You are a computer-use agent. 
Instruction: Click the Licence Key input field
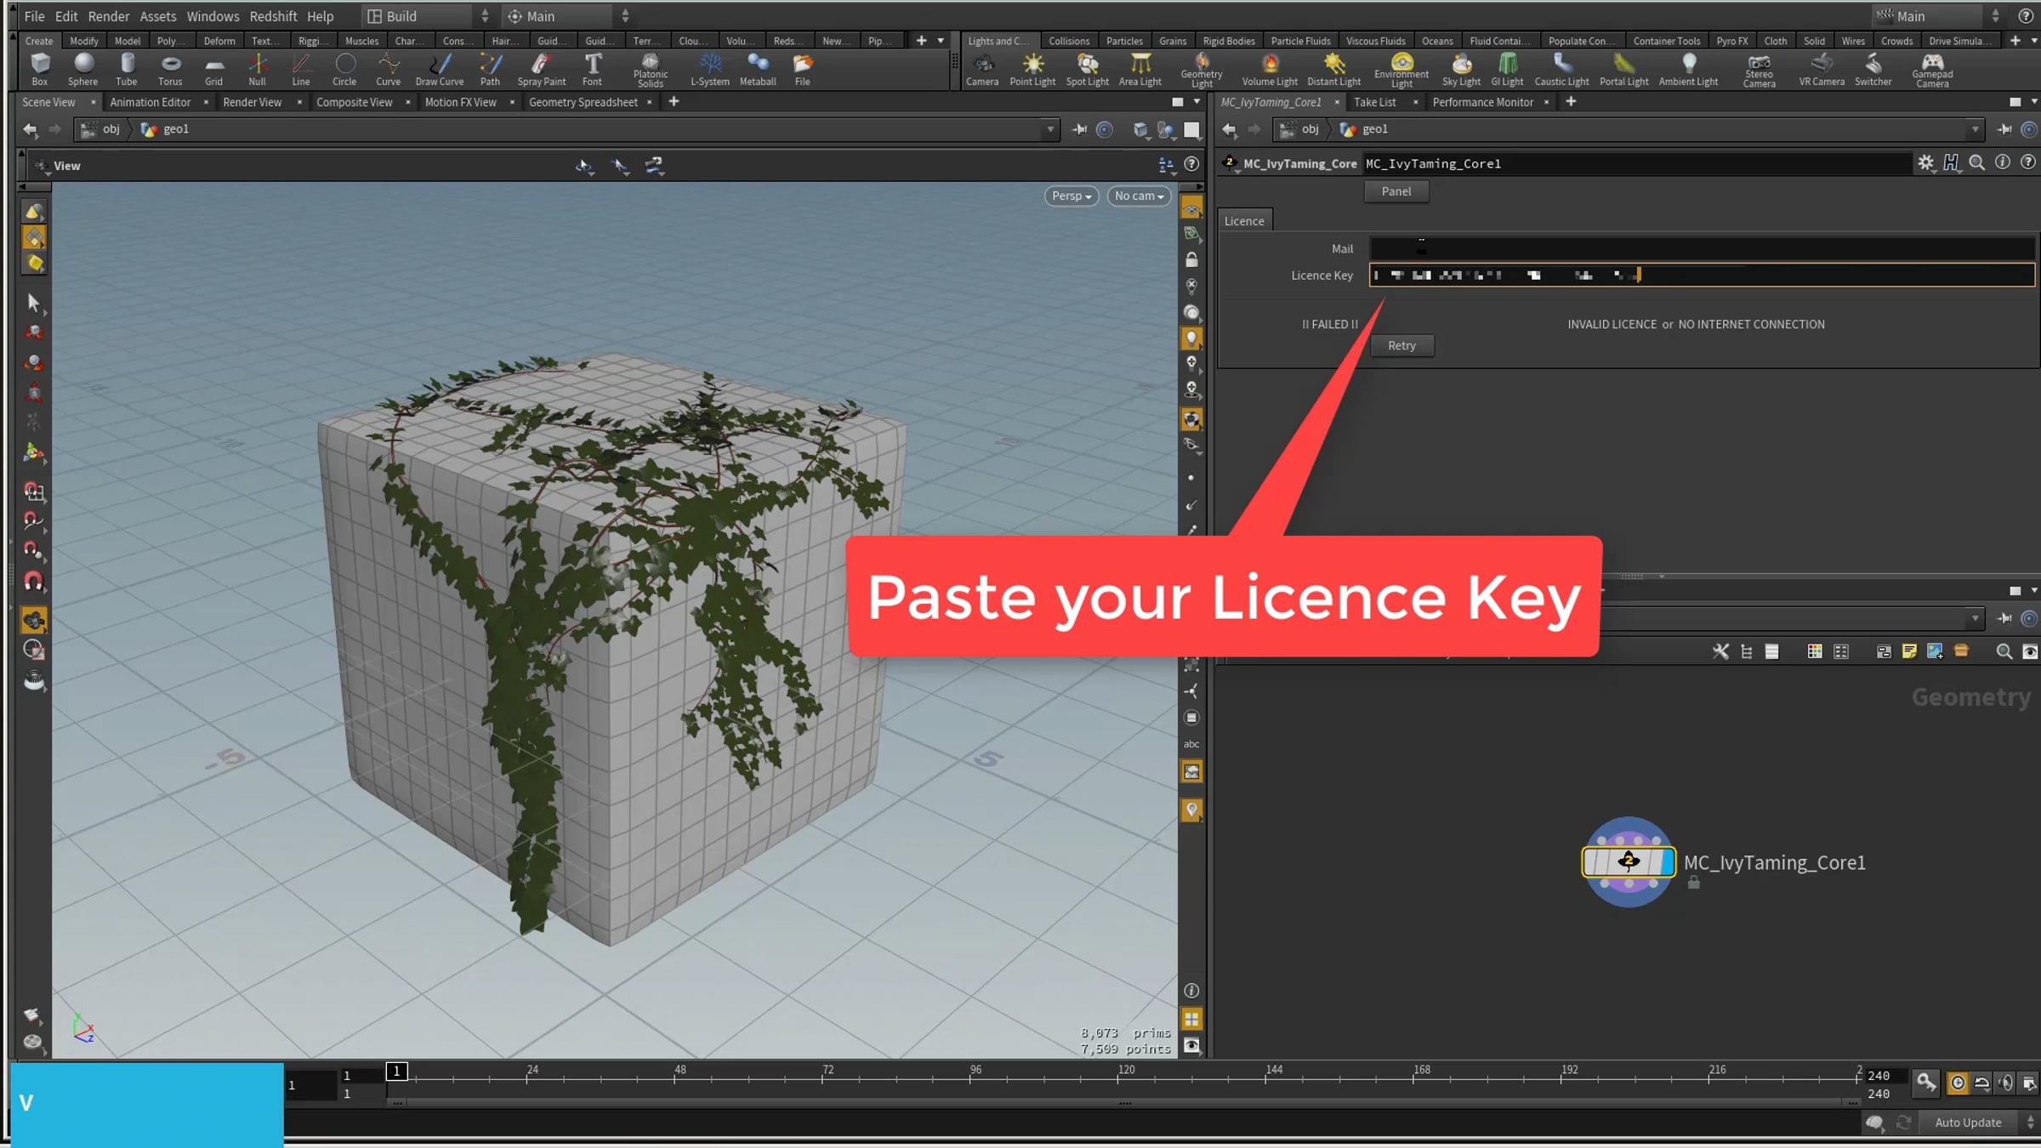pos(1702,276)
